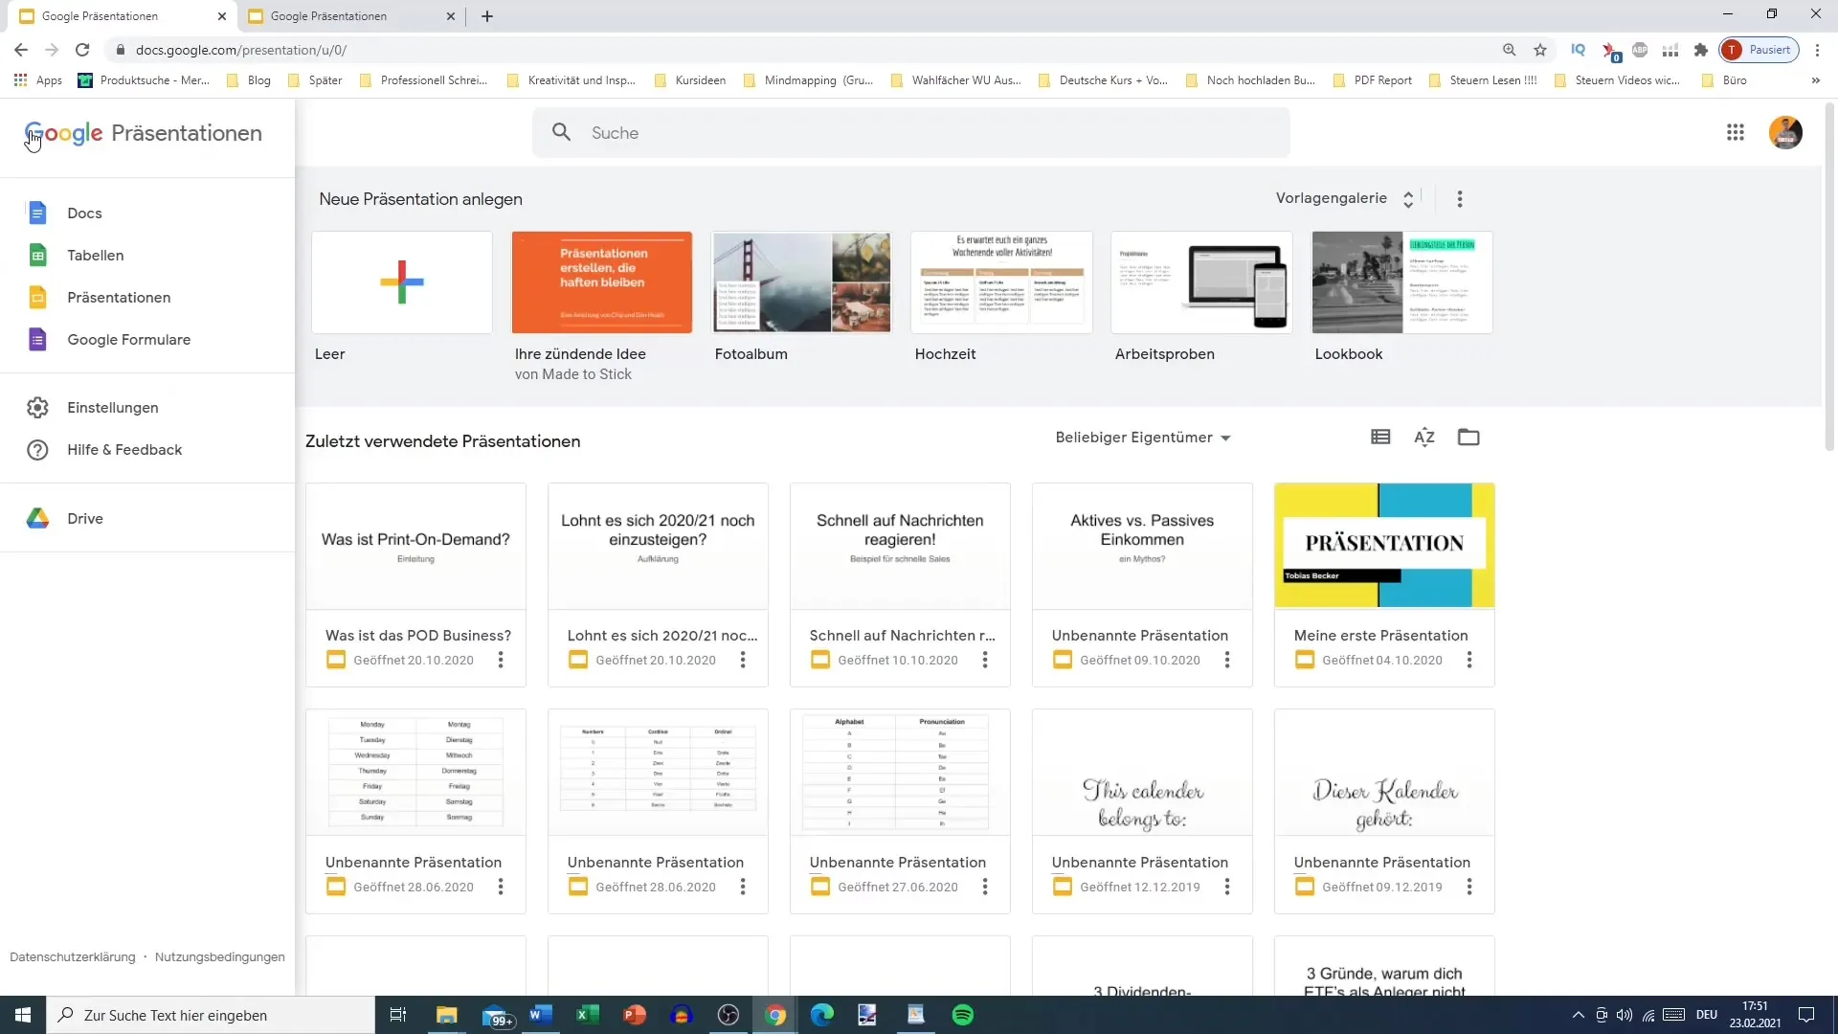Open the Apps bookmark shortcut
Screen dimensions: 1838x1034
pyautogui.click(x=38, y=80)
